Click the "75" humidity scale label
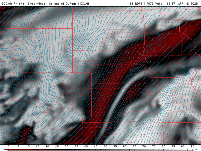Screen dimensions: 201x151 click(x=154, y=146)
